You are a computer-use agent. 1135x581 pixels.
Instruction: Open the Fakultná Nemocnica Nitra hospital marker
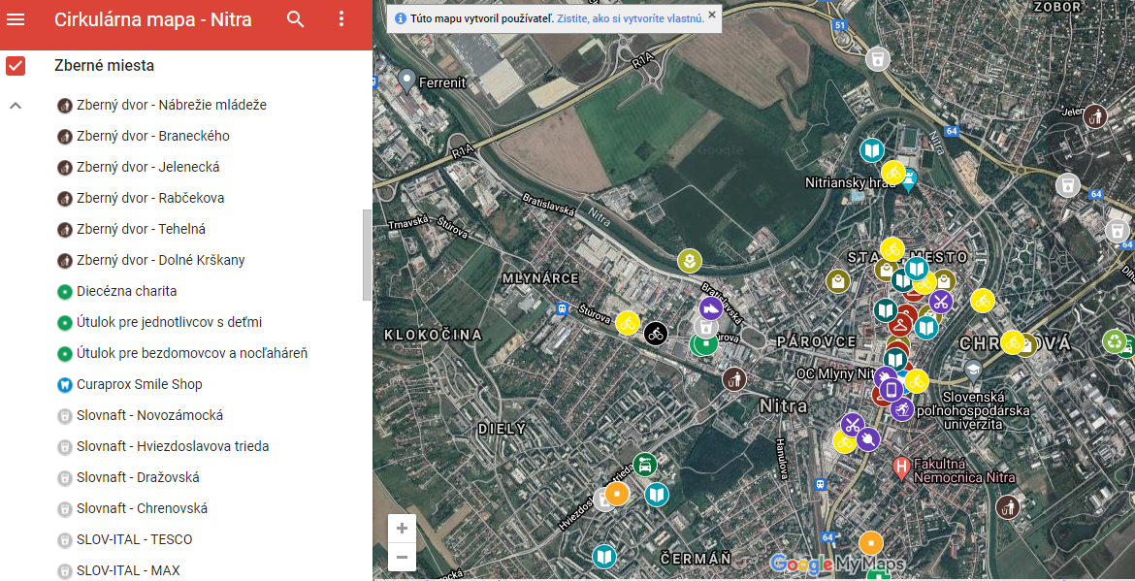[x=902, y=467]
